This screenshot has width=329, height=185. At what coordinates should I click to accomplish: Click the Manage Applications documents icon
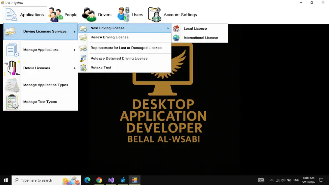[x=12, y=50]
